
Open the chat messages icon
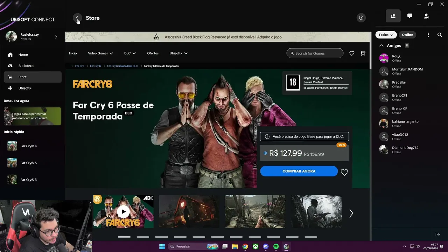(x=410, y=16)
